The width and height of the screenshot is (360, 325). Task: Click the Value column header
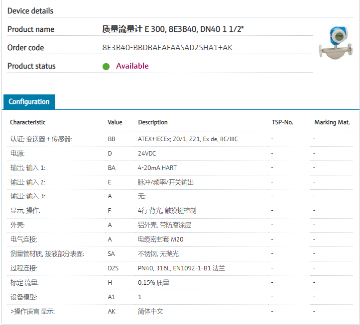coord(115,122)
